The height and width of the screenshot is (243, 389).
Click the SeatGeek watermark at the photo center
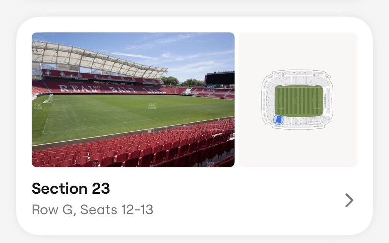point(152,106)
